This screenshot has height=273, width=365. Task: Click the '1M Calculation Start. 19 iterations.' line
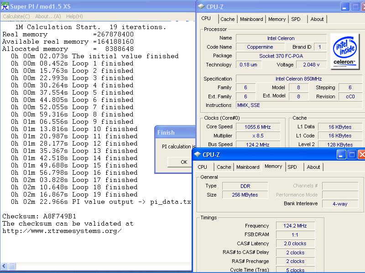coord(90,27)
